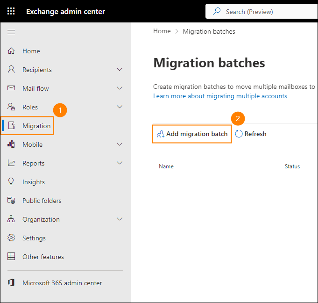
Task: Click the Home house icon in the sidebar
Action: click(x=11, y=51)
